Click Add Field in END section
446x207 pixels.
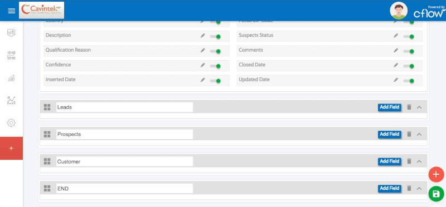pyautogui.click(x=389, y=188)
